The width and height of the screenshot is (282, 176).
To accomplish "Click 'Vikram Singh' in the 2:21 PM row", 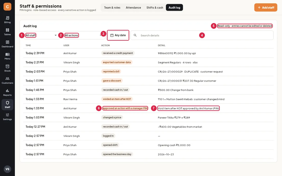I will pos(72,62).
